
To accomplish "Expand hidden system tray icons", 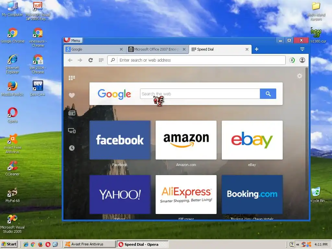I will pyautogui.click(x=298, y=244).
